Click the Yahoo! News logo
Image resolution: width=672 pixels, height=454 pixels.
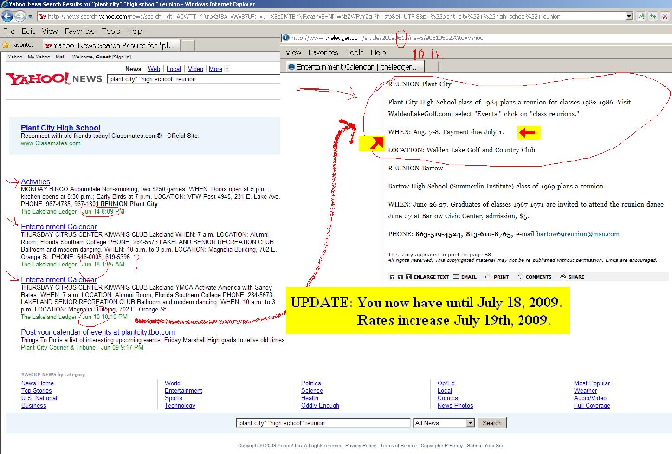(54, 78)
